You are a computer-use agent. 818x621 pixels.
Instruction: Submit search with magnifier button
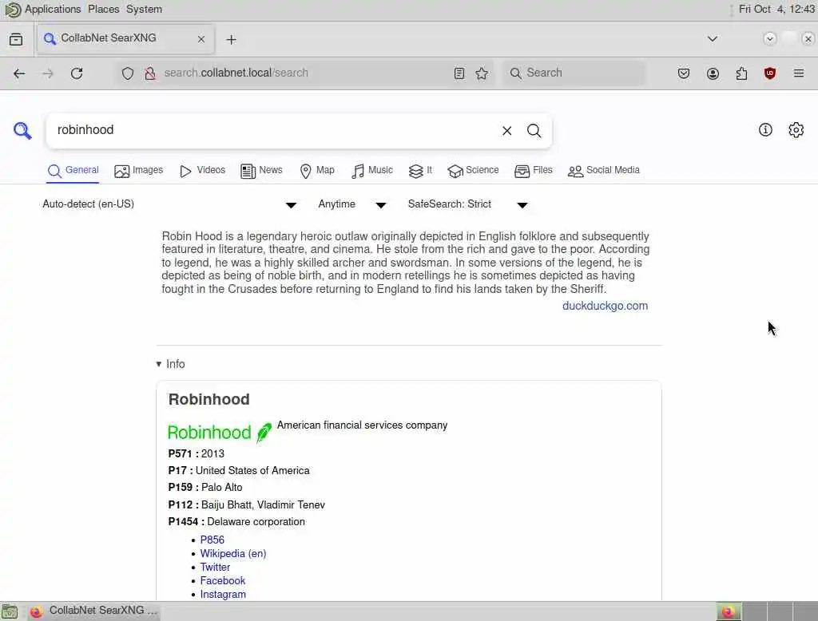(x=534, y=130)
